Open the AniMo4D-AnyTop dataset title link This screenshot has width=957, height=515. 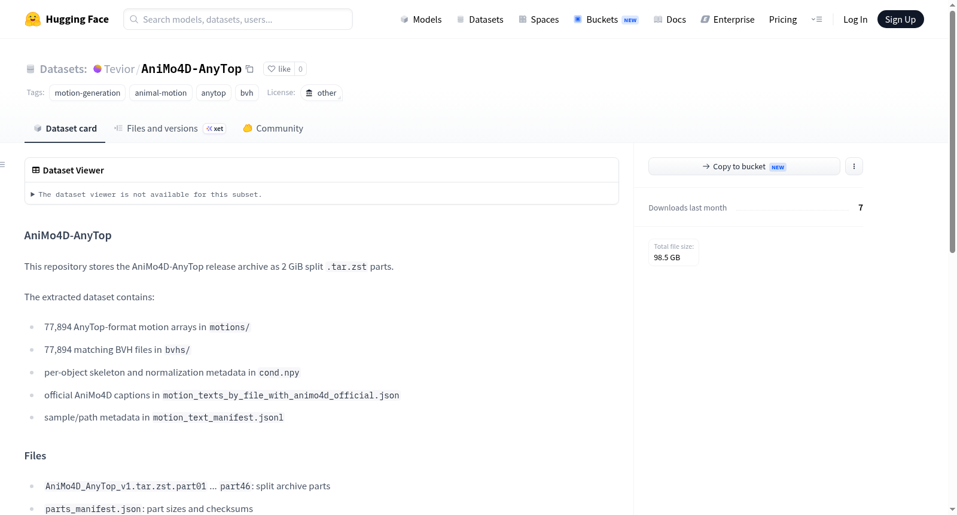click(191, 69)
